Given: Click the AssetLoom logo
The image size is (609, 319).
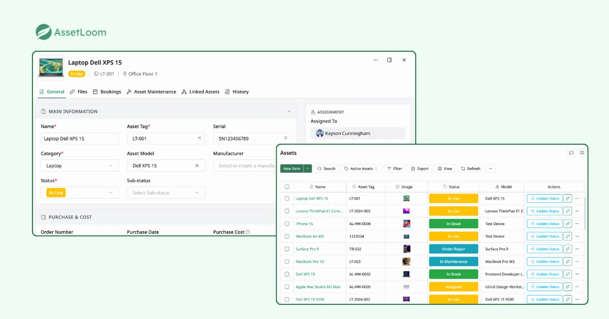Looking at the screenshot, I should 71,33.
